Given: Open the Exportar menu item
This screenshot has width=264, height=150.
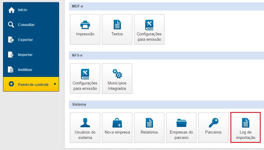Looking at the screenshot, I should pyautogui.click(x=31, y=40).
